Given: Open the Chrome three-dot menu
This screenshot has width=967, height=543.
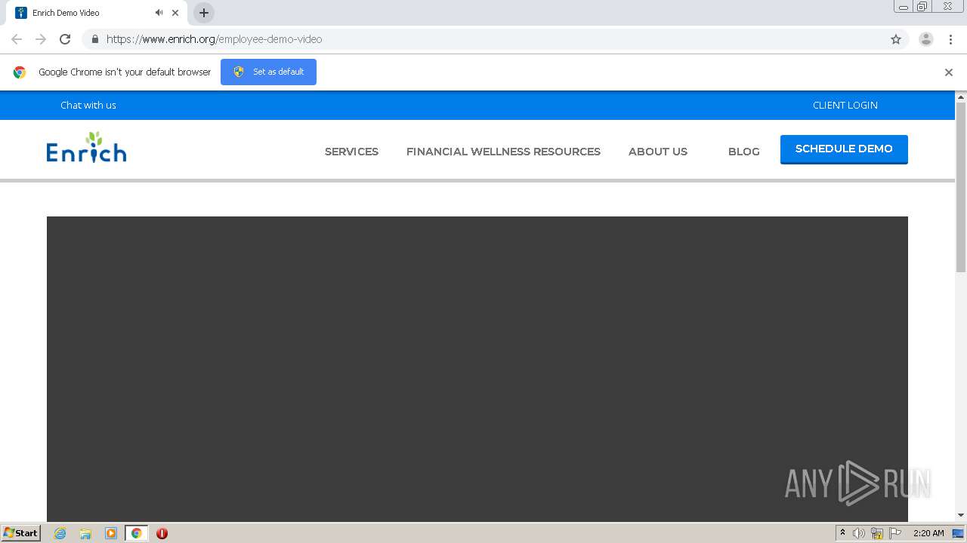Looking at the screenshot, I should [950, 39].
